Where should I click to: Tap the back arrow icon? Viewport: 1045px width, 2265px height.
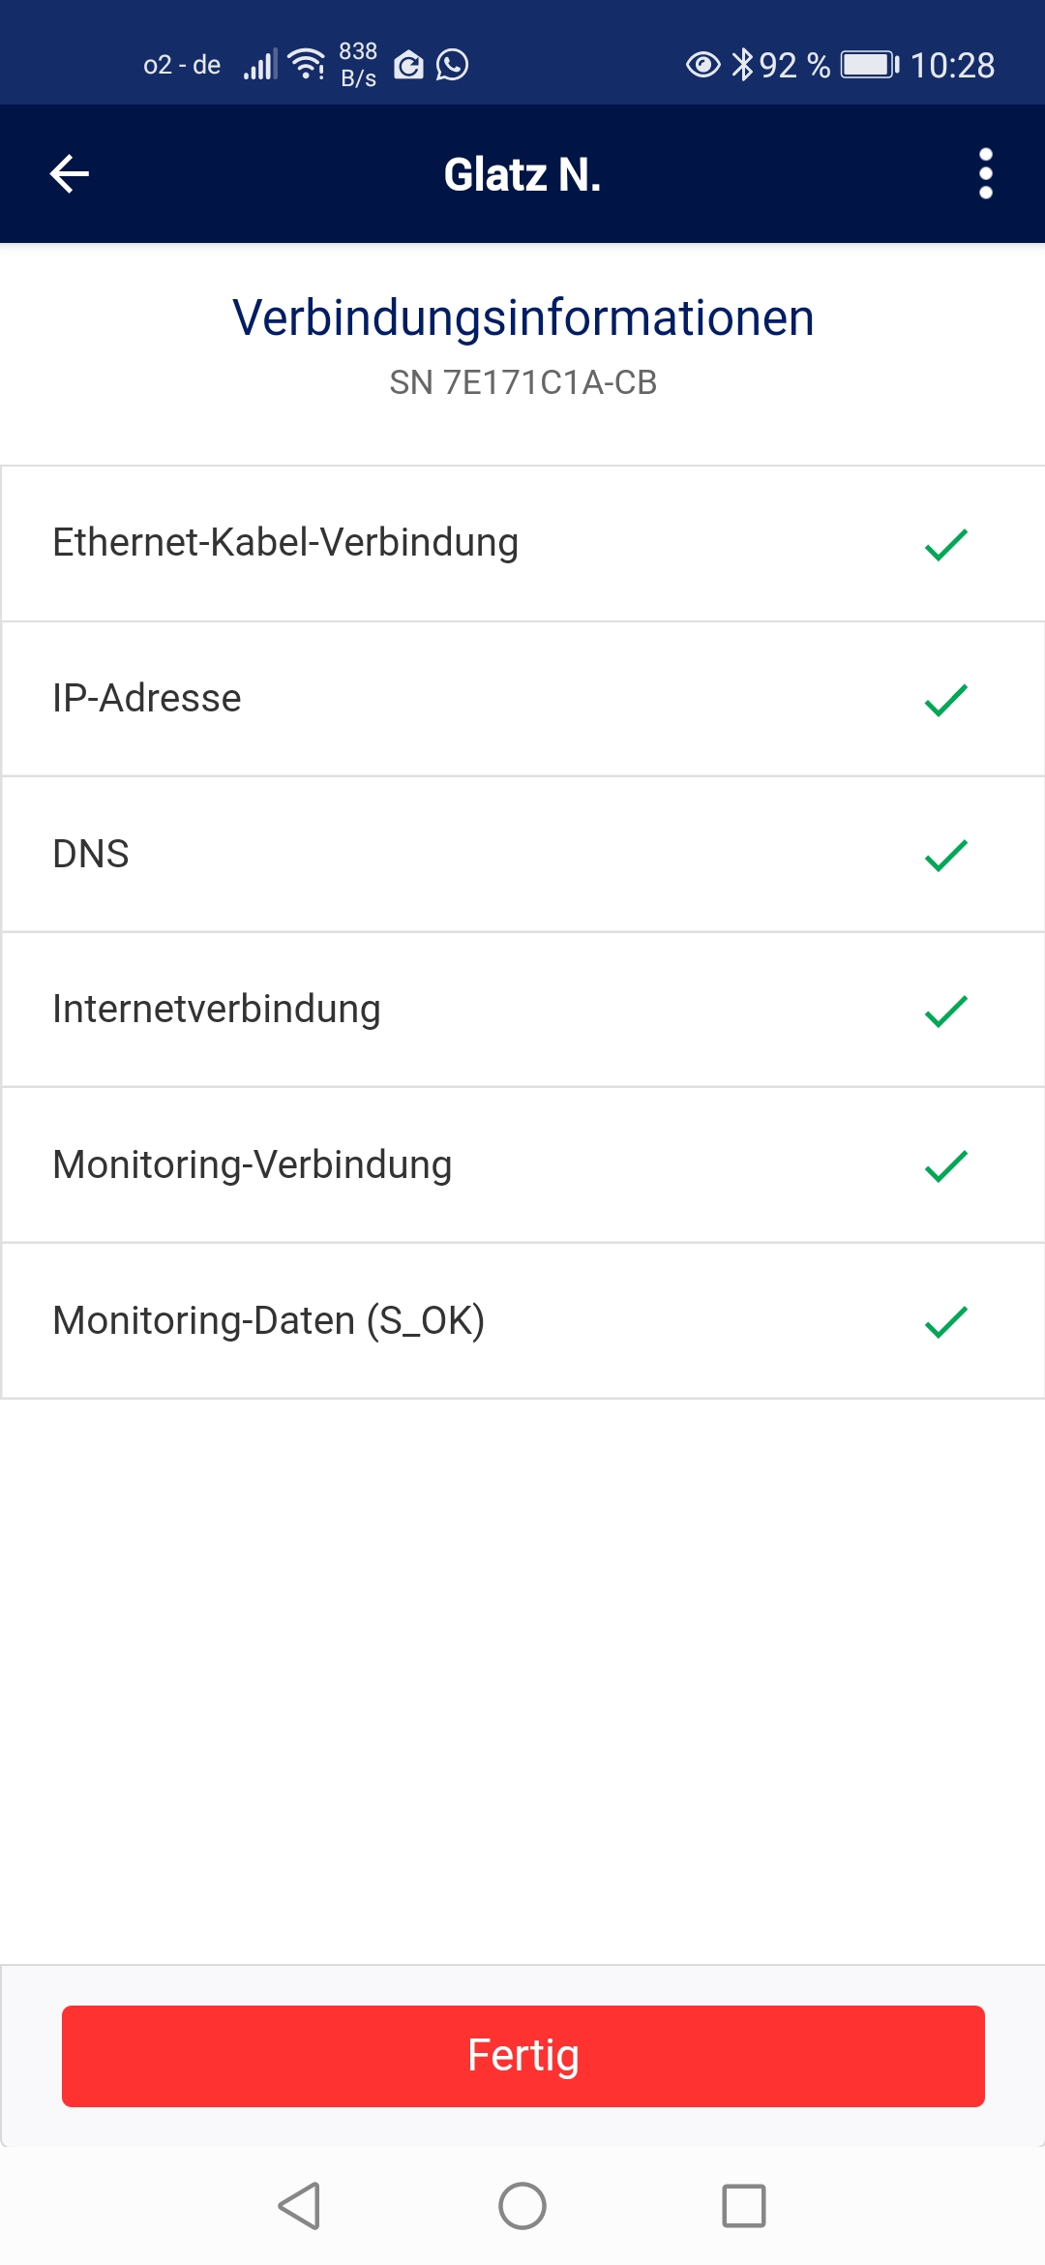70,174
